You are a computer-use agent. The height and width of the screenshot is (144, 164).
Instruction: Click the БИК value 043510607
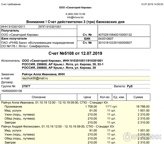[x=106, y=39]
